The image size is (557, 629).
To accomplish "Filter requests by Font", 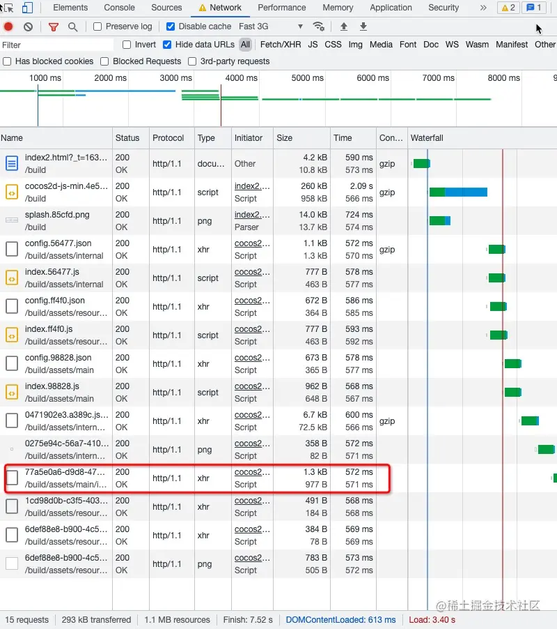I will point(407,45).
